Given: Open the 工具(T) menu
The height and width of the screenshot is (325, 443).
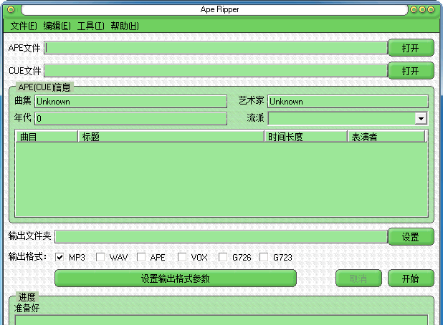Looking at the screenshot, I should coord(90,26).
